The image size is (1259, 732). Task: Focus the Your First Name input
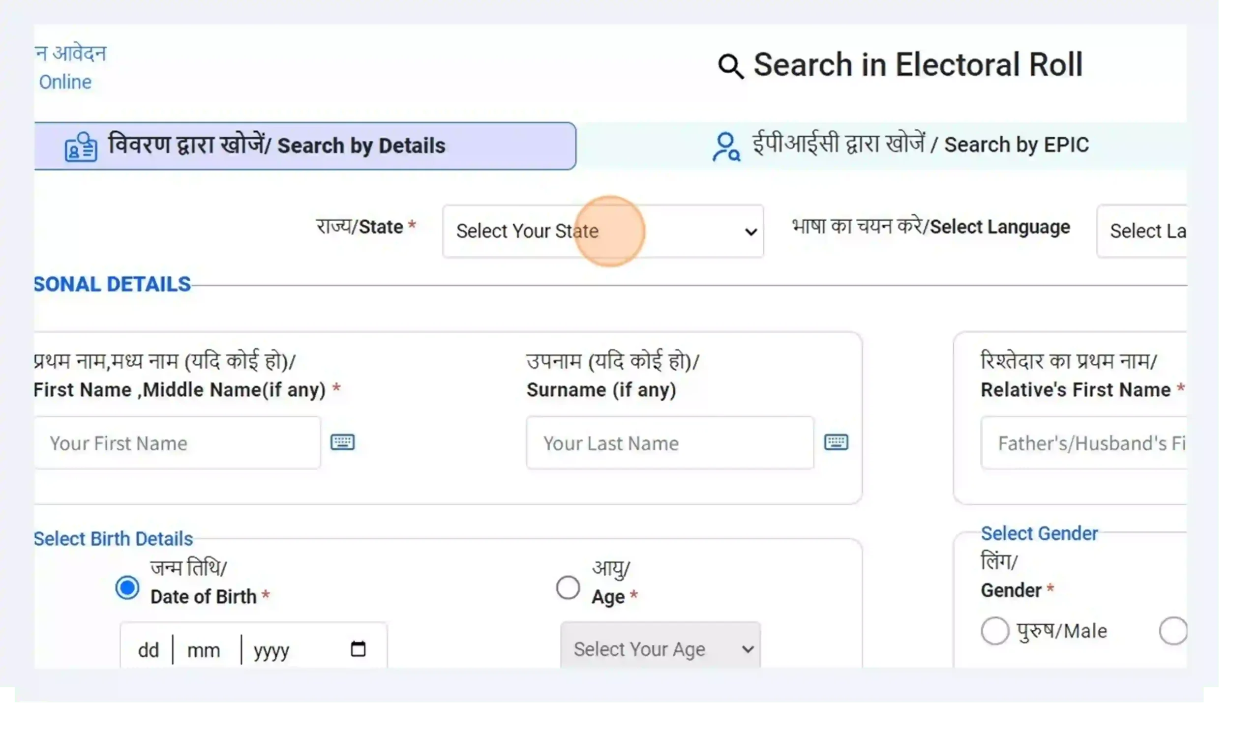[178, 443]
